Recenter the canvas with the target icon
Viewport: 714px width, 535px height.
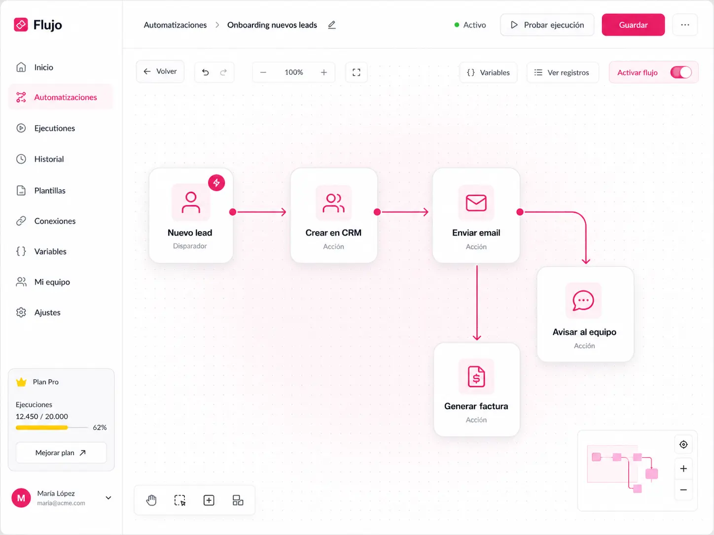coord(683,444)
